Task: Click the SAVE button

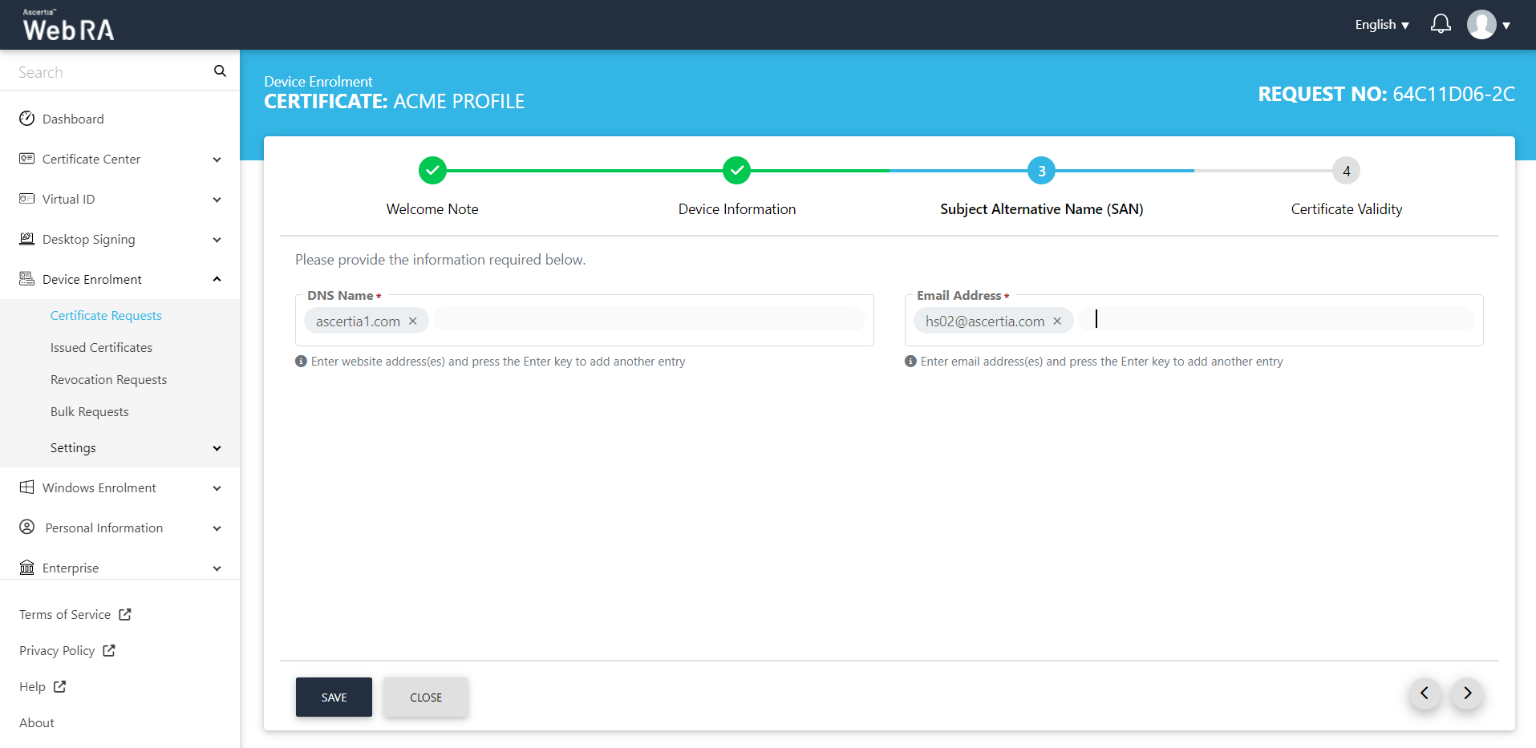Action: pos(334,697)
